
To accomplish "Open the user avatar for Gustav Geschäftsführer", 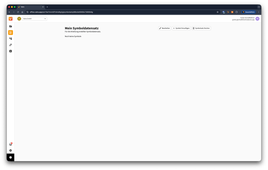I will tap(258, 19).
